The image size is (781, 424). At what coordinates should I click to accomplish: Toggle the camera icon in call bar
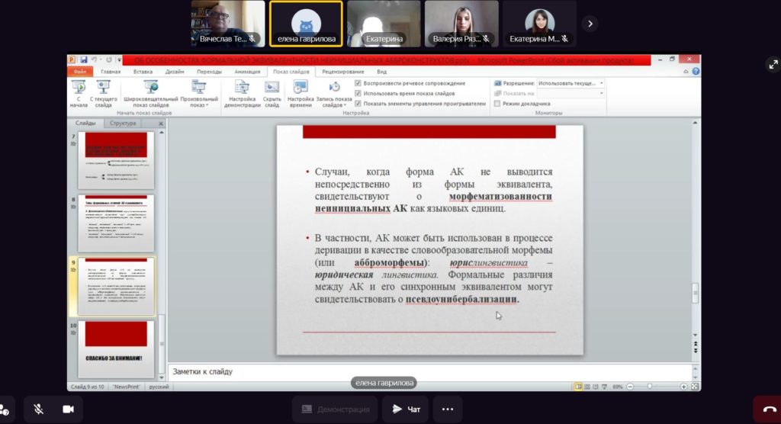(68, 409)
